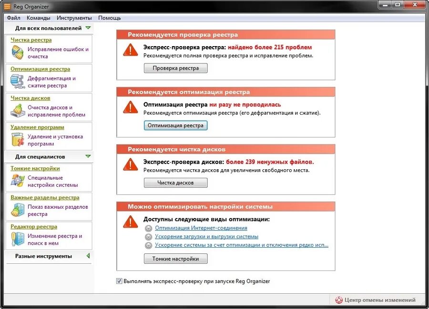Click the Редактор реестра icon
This screenshot has height=309, width=429.
click(18, 239)
